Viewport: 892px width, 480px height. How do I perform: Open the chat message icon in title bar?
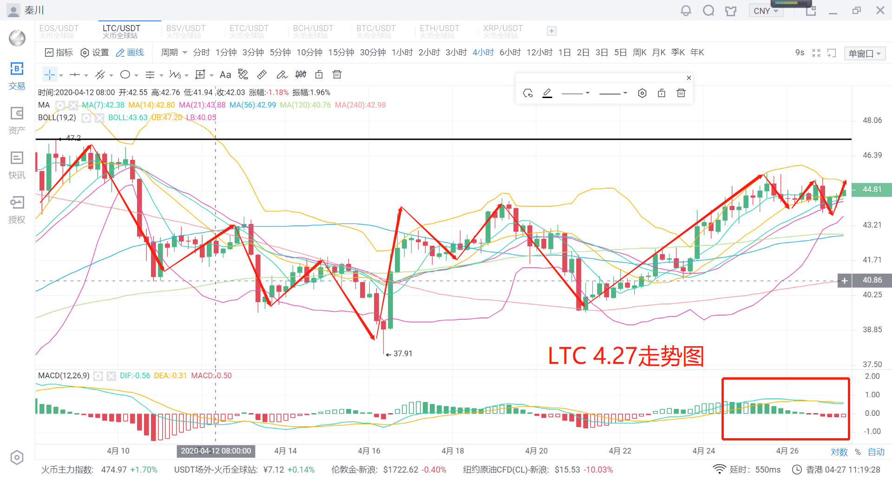coord(708,10)
